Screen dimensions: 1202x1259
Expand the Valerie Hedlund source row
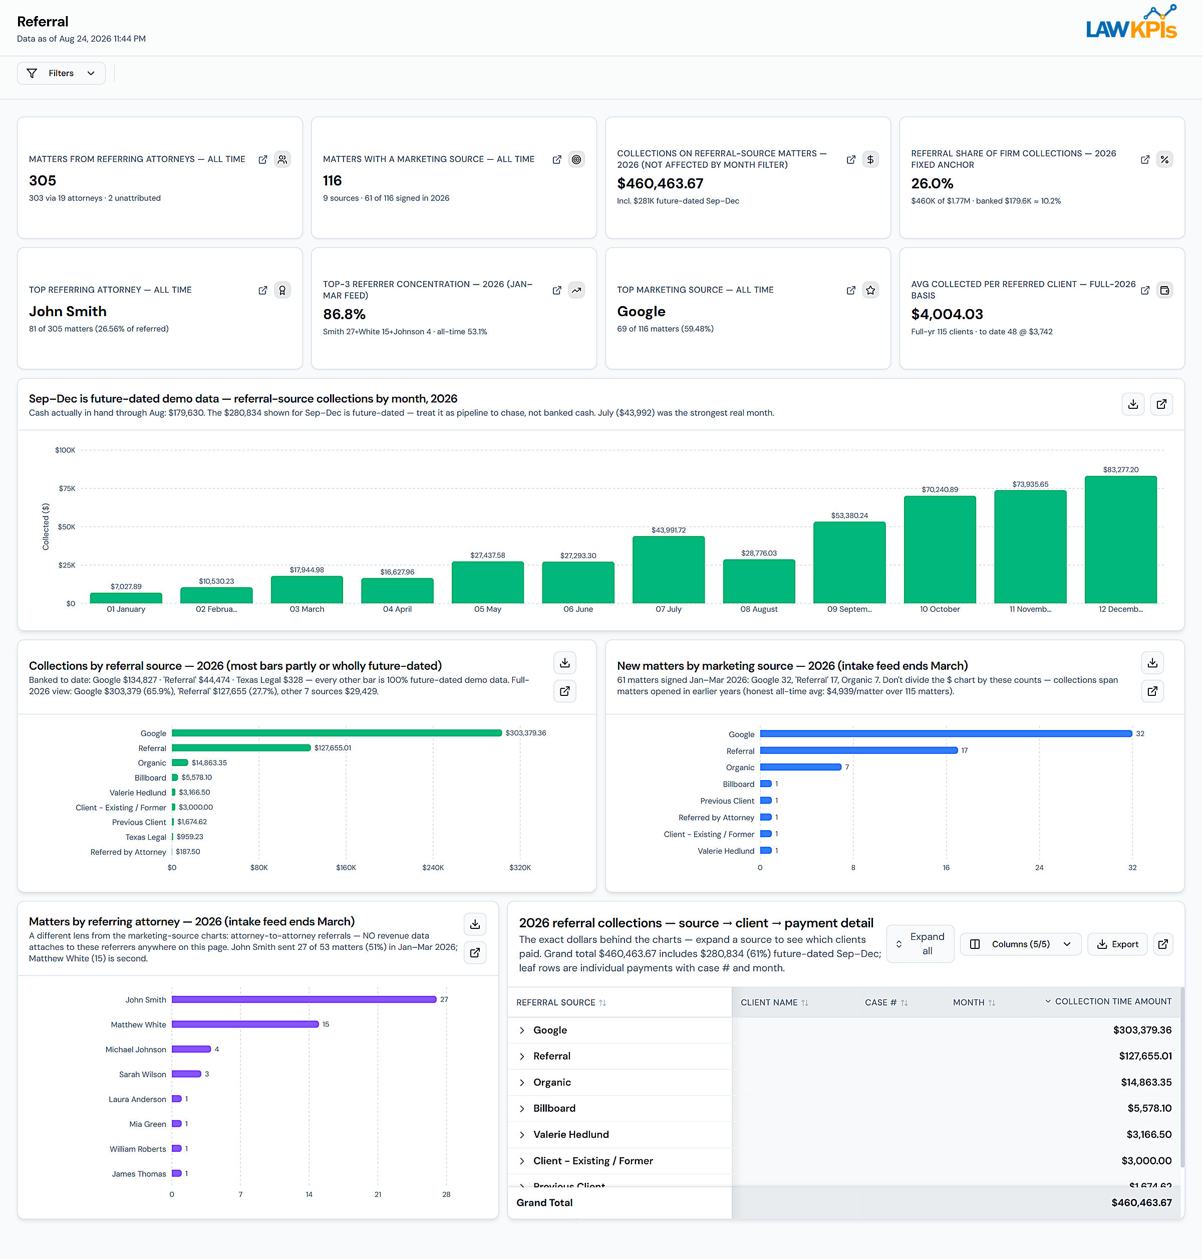522,1135
